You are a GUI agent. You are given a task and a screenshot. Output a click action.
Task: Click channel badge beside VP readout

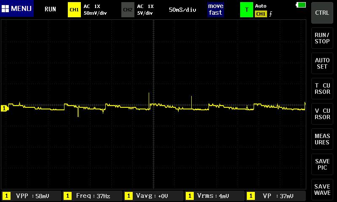pos(251,196)
